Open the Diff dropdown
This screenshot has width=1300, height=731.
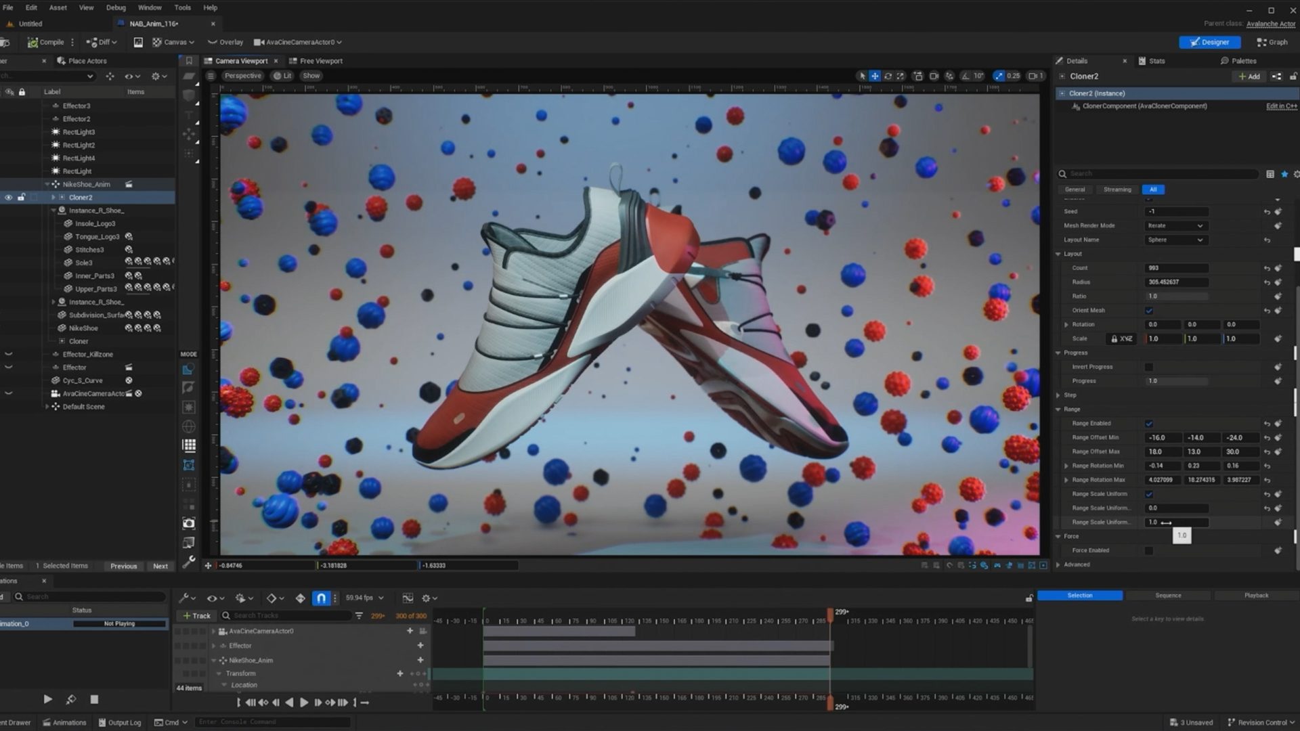[x=102, y=42]
